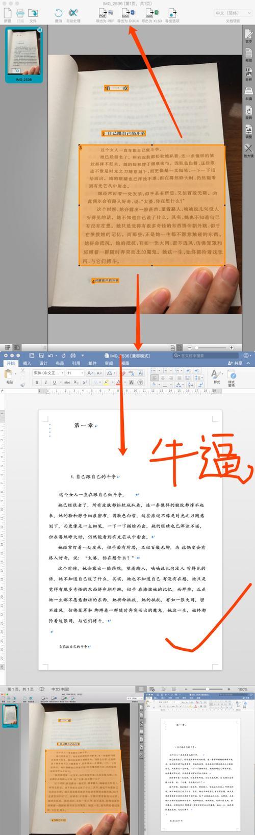Select the 布局 layout tool in right sidebar
The width and height of the screenshot is (255, 835).
pyautogui.click(x=248, y=56)
